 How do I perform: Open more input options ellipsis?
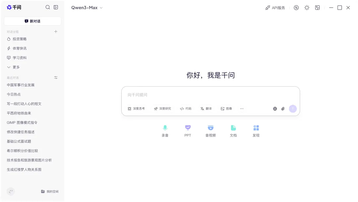point(242,109)
